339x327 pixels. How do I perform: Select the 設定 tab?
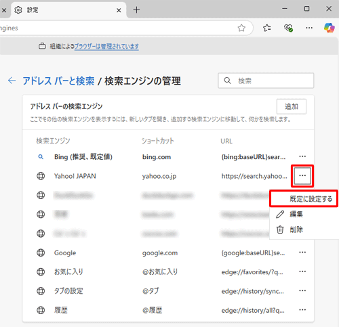(x=68, y=10)
